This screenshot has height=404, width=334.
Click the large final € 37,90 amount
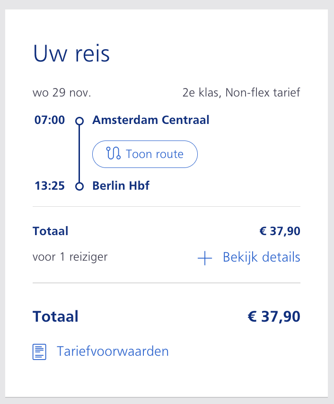(x=274, y=316)
